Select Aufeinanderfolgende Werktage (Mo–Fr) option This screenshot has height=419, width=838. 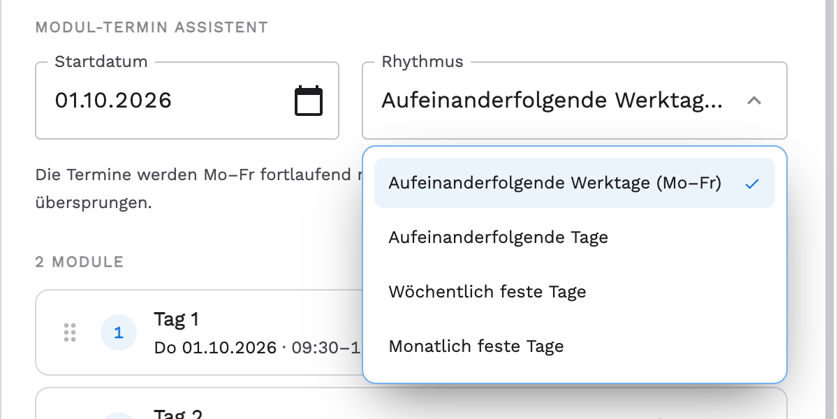coord(575,183)
